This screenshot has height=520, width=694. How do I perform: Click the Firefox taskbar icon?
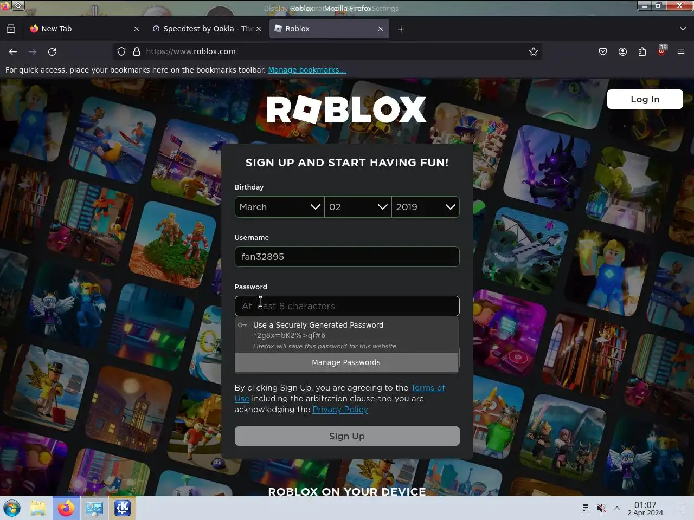click(66, 508)
